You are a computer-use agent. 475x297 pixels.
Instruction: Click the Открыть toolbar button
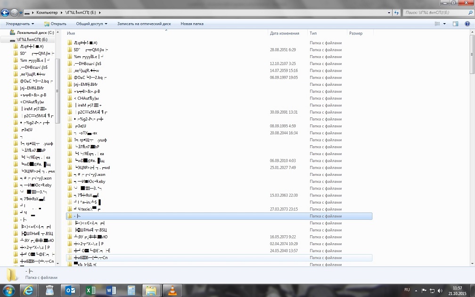tap(55, 24)
